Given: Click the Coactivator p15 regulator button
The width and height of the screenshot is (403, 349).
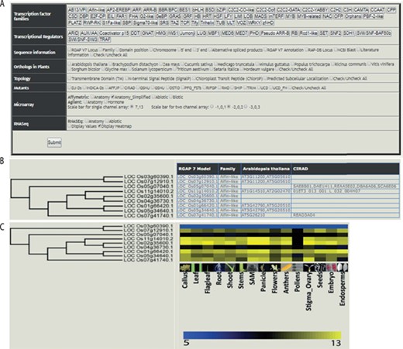Looking at the screenshot, I should (114, 33).
